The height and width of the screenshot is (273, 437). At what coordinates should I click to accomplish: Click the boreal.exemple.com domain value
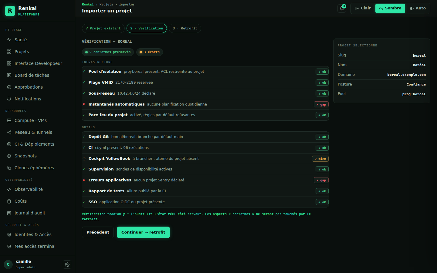(406, 75)
